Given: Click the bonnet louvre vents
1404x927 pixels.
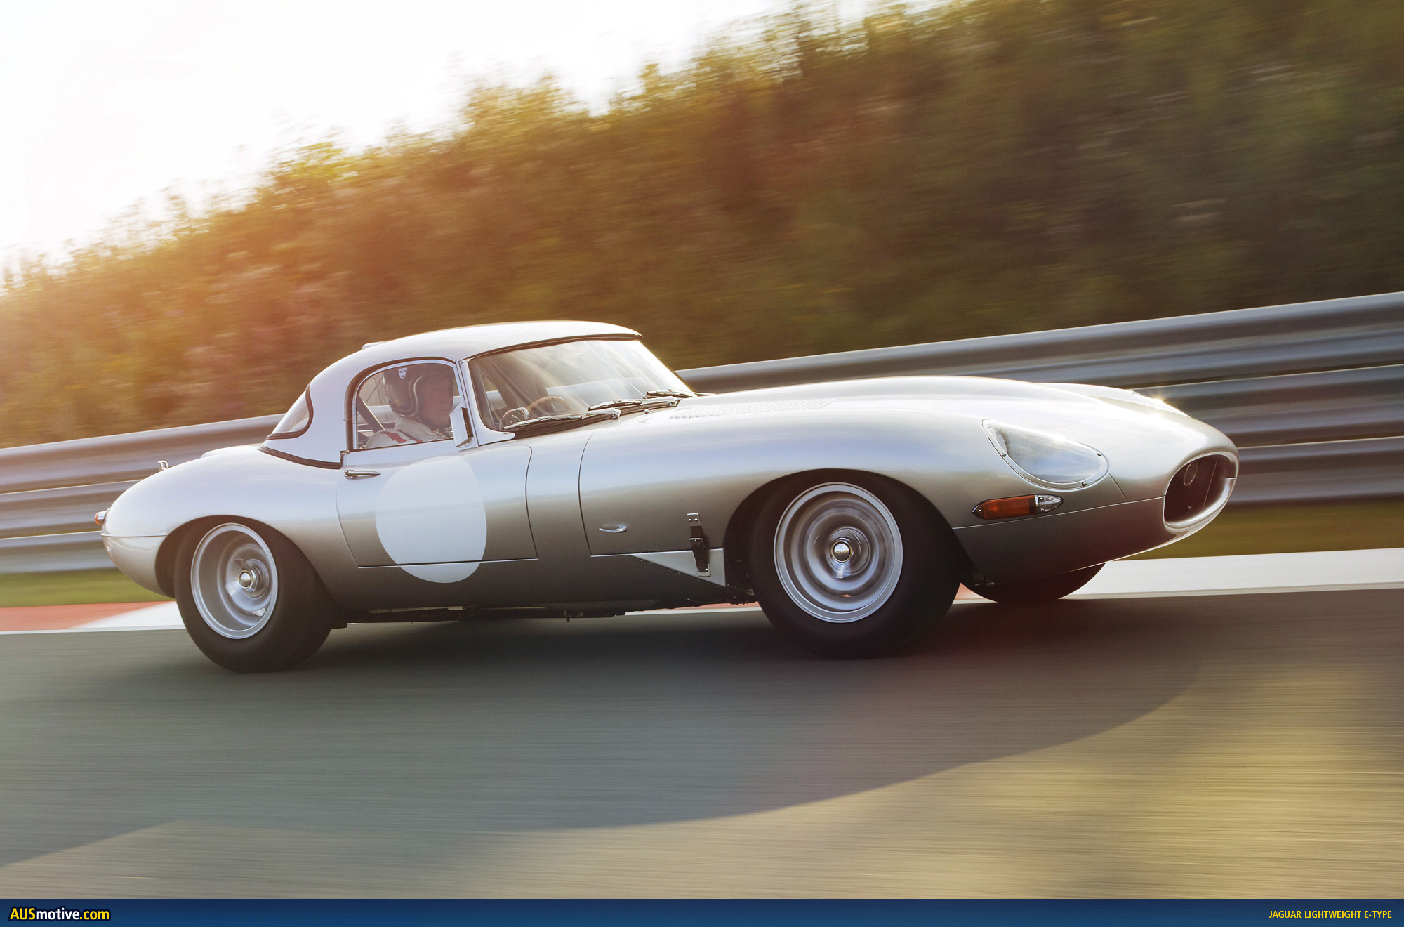Looking at the screenshot, I should tap(744, 409).
